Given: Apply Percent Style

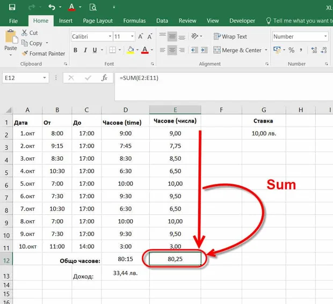Looking at the screenshot, I should (291, 50).
